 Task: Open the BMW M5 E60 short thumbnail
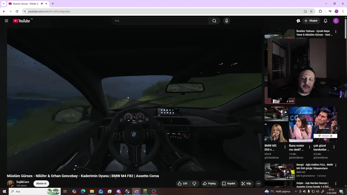click(x=276, y=124)
